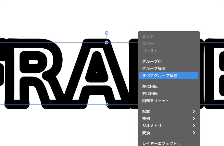Rotate left using 左に回転

(152, 86)
